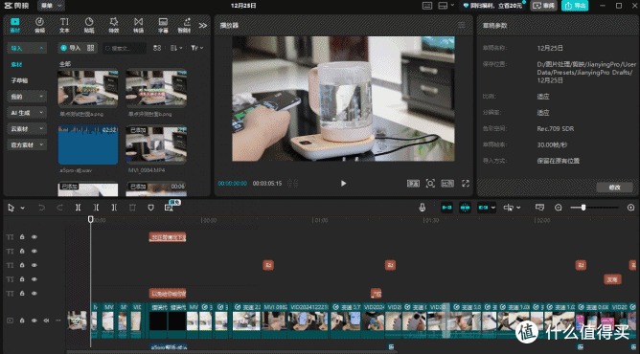Click the 导出 export button

[575, 6]
